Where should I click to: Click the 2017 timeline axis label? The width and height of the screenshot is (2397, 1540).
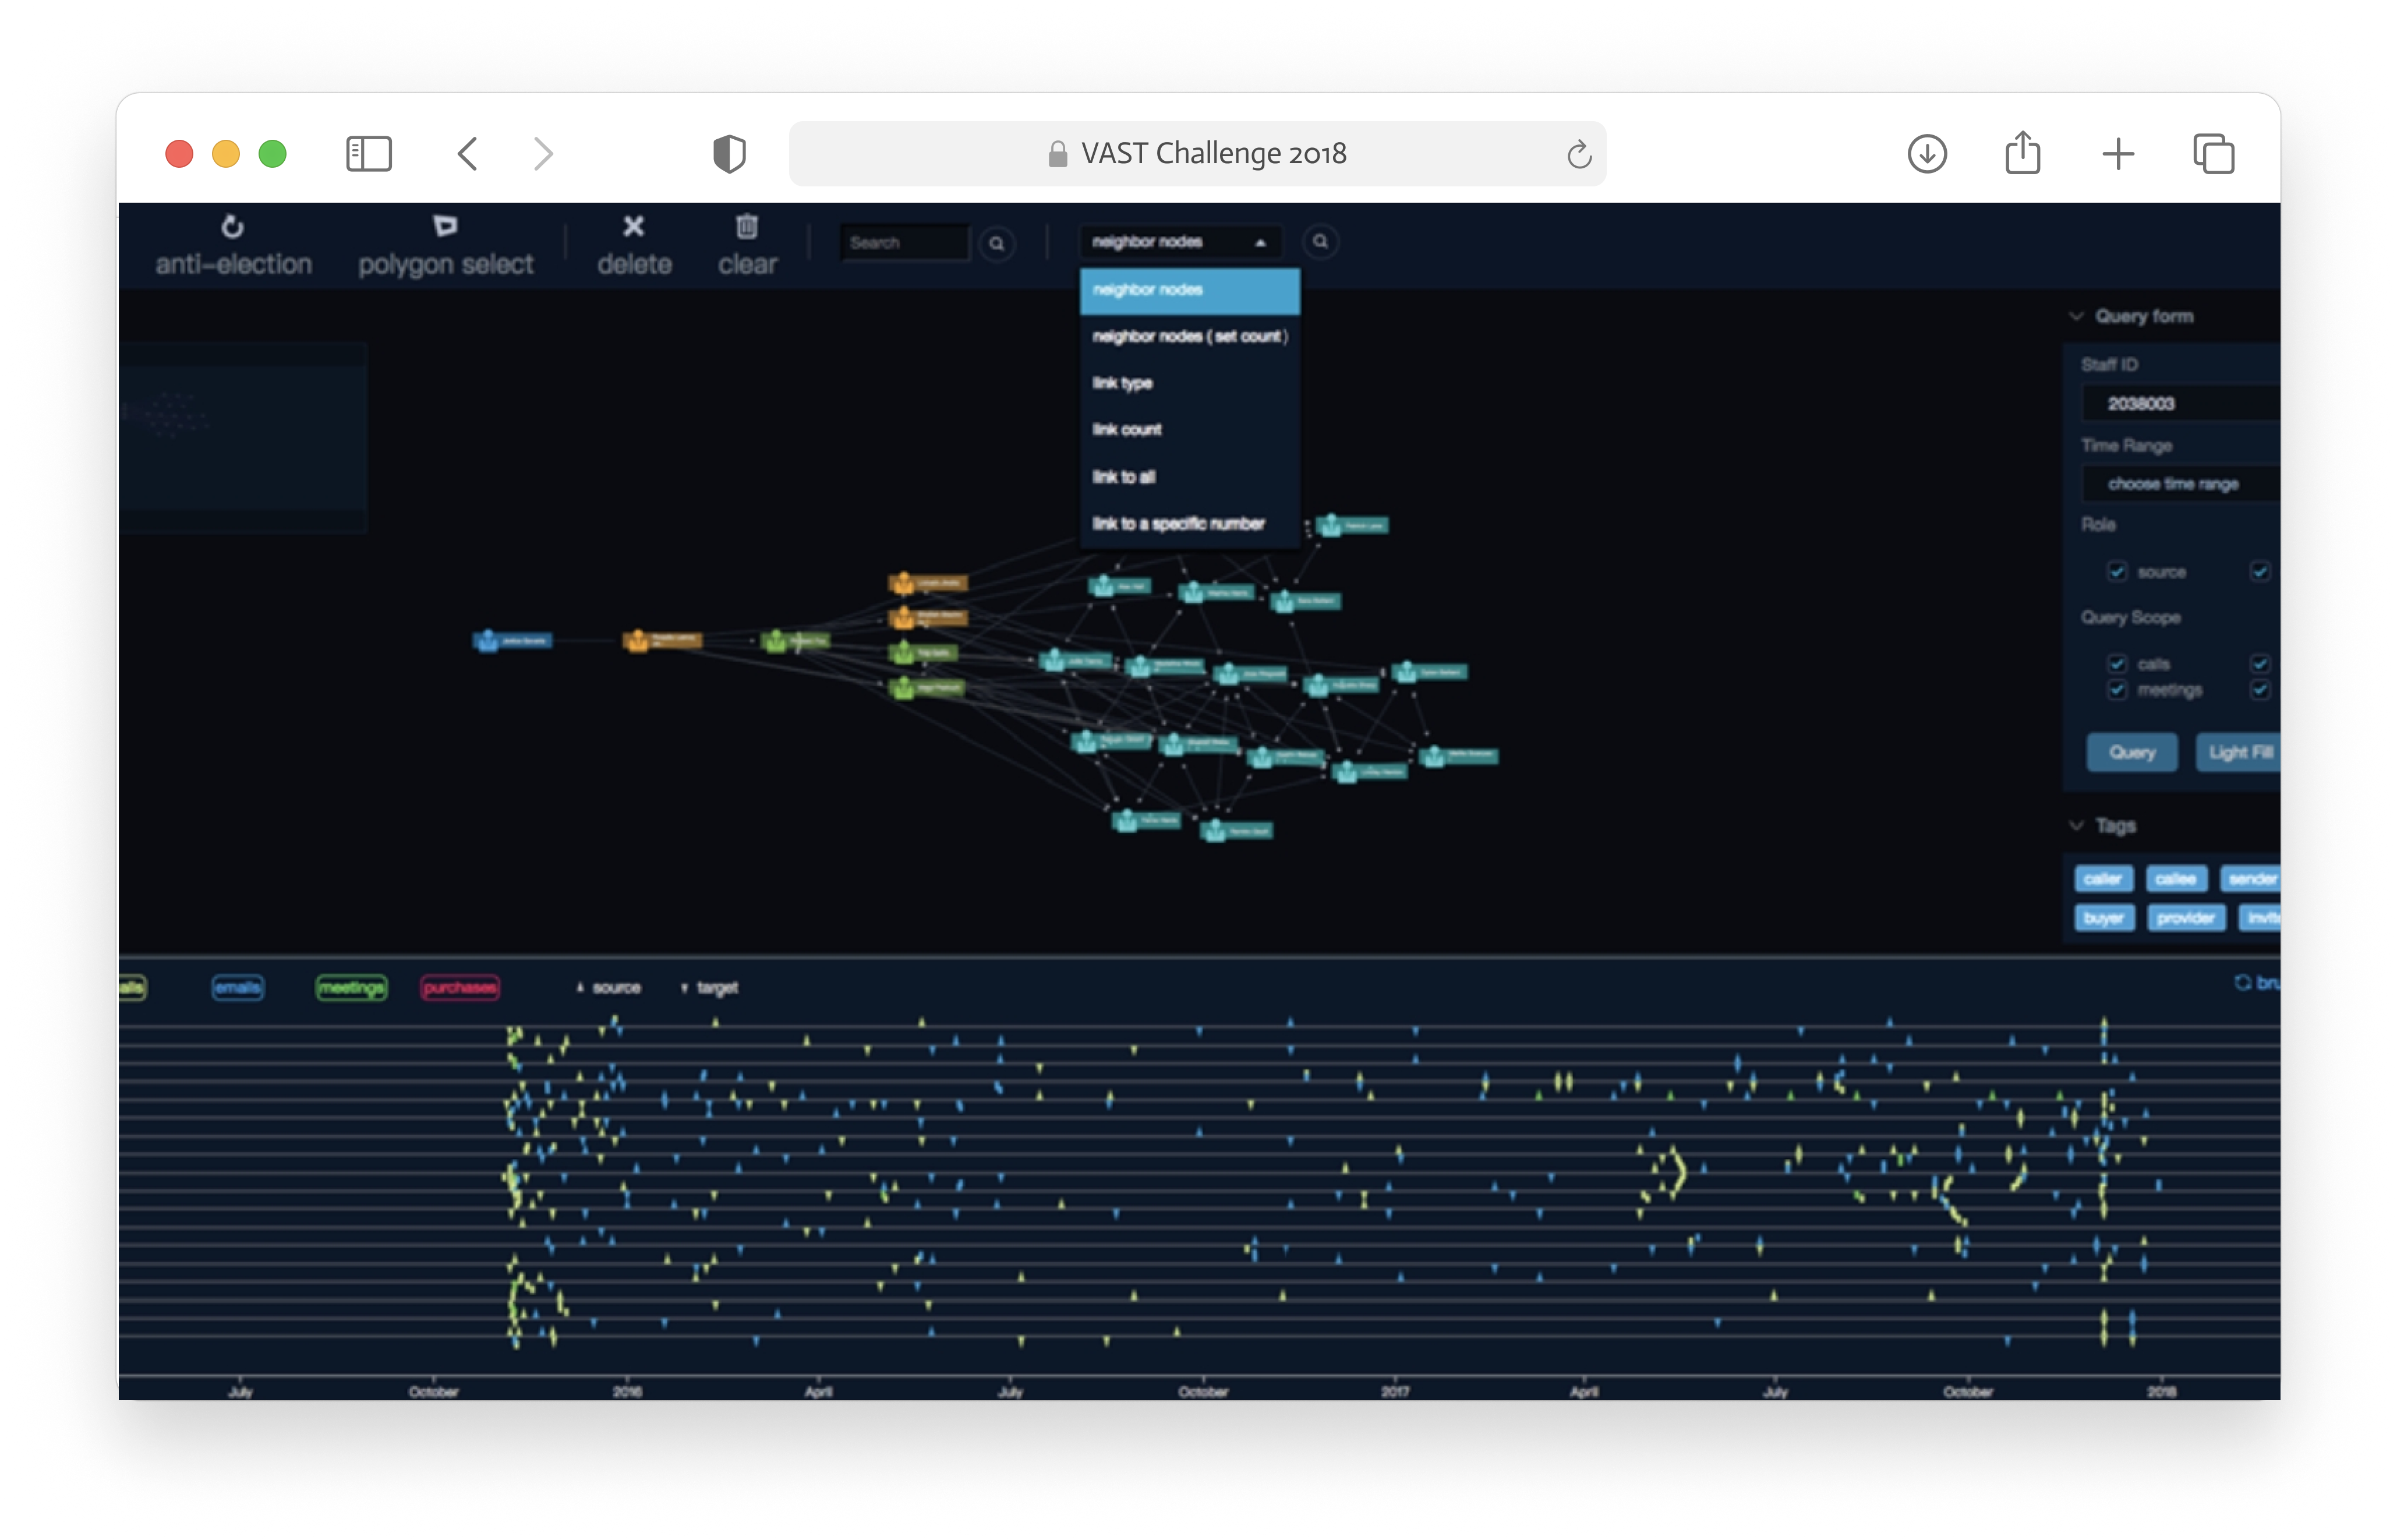[1394, 1392]
